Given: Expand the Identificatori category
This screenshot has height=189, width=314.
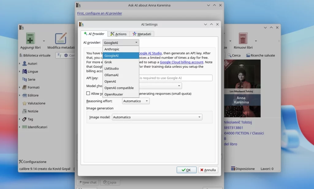Looking at the screenshot, I should click(x=20, y=127).
